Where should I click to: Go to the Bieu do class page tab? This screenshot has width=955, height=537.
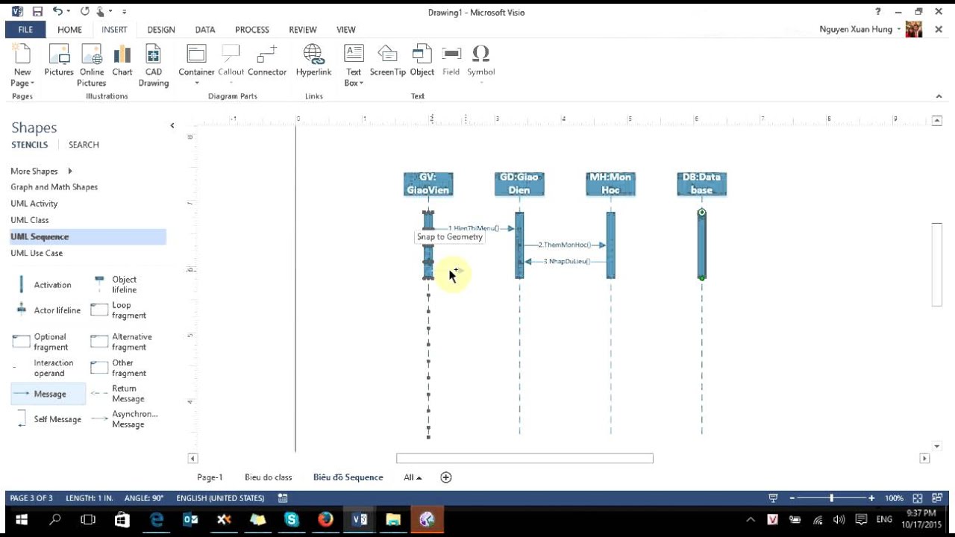click(269, 477)
